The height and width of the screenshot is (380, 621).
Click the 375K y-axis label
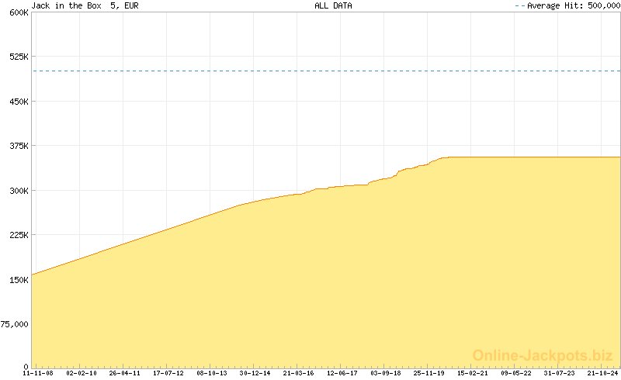pos(18,146)
